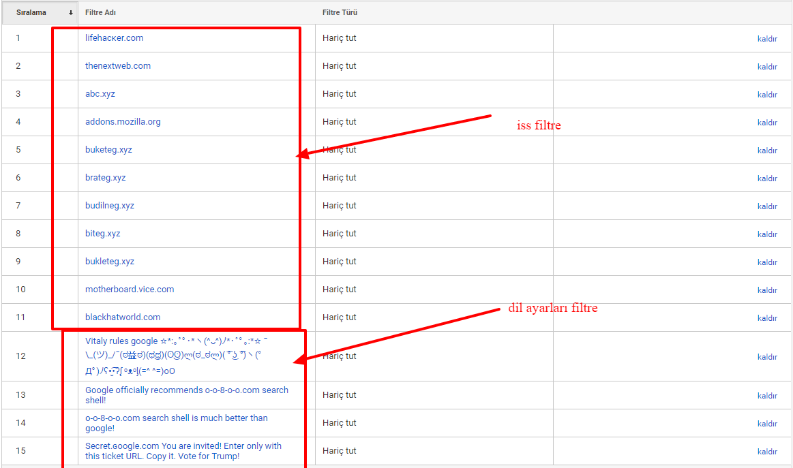Remove budilneg.xyz filter via kaldır
This screenshot has width=793, height=468.
[767, 206]
